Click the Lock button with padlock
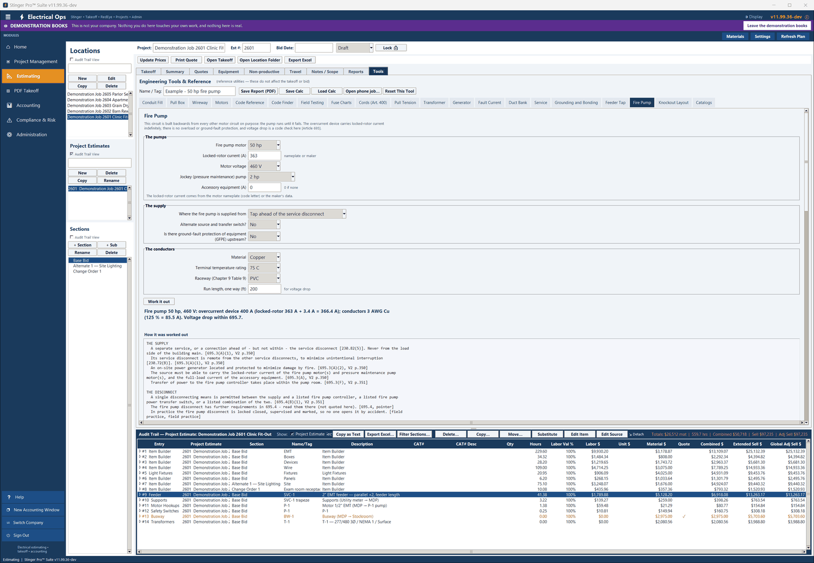The image size is (814, 563). [x=391, y=48]
